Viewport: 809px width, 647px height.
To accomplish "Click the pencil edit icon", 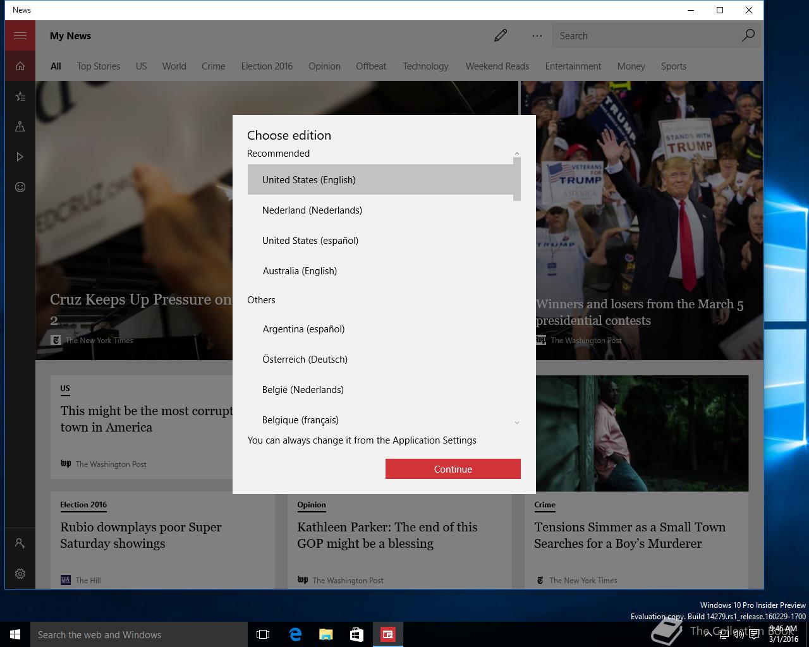I will 501,35.
